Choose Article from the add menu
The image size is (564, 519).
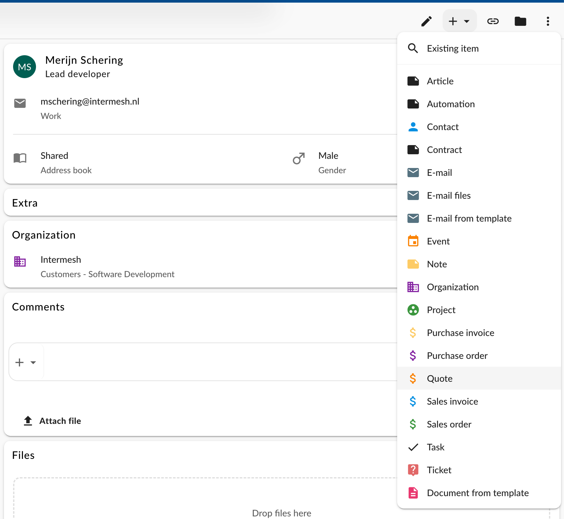479,81
